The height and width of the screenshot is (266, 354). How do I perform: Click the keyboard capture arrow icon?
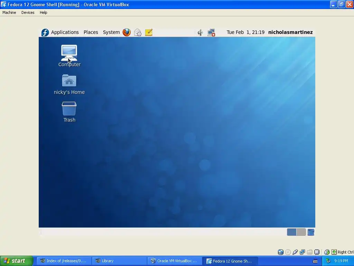(334, 252)
